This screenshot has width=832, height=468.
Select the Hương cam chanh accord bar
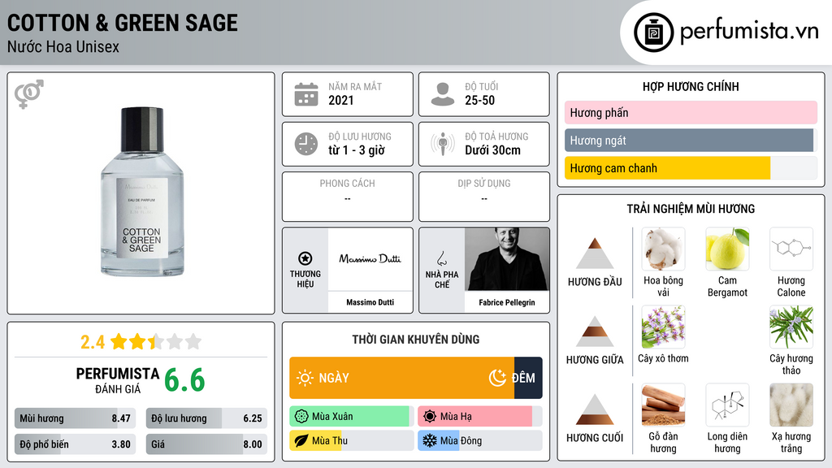click(691, 168)
